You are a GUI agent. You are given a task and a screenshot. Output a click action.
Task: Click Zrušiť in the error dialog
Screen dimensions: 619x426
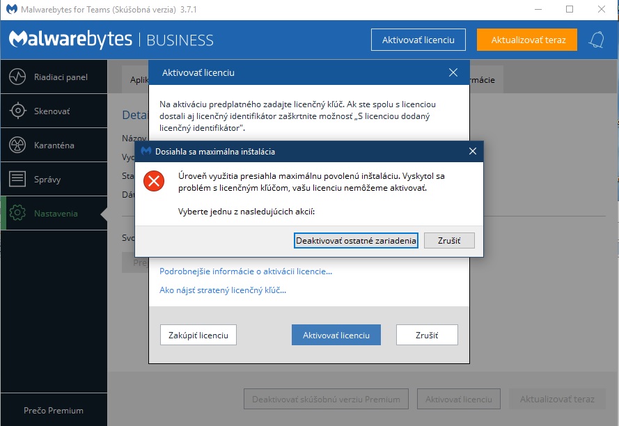pos(449,241)
